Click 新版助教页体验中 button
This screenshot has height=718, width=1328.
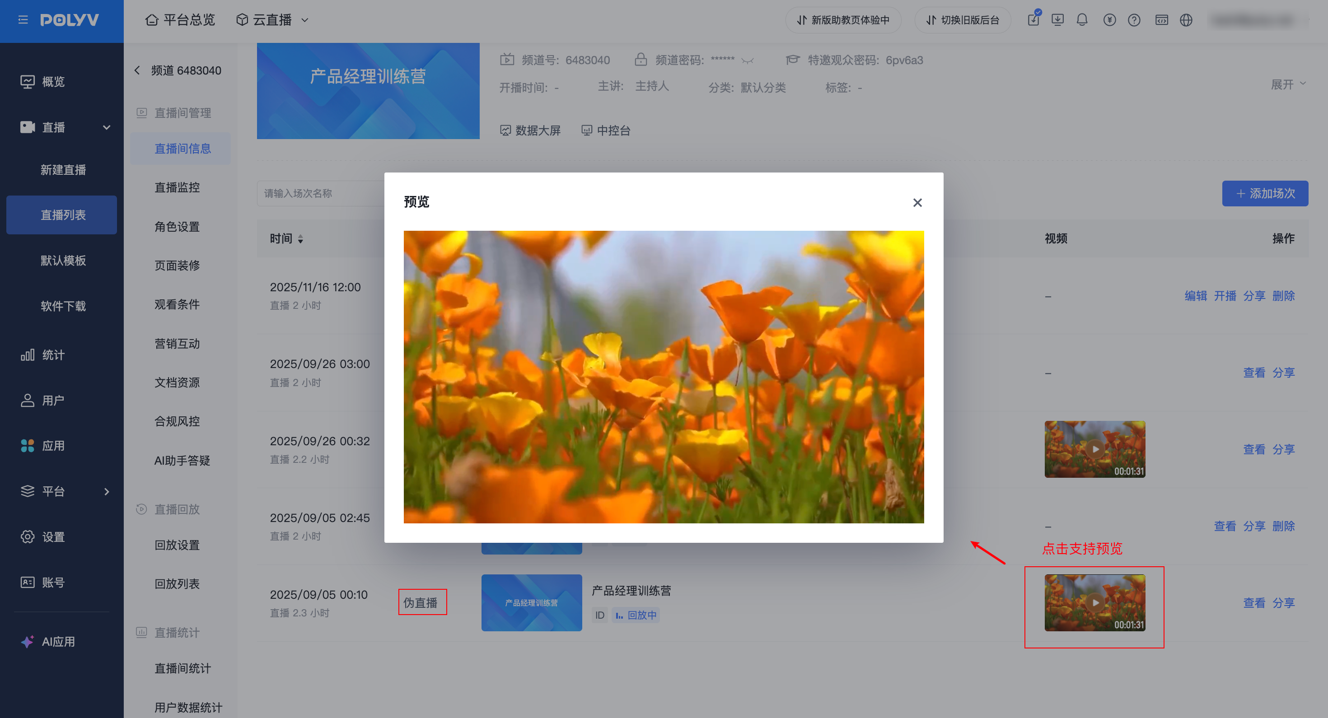(843, 19)
